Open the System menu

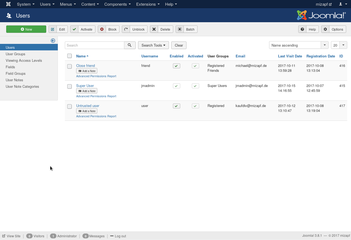pos(26,4)
